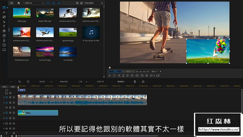Click the import media folder icon
243x137 pixels.
[11, 3]
